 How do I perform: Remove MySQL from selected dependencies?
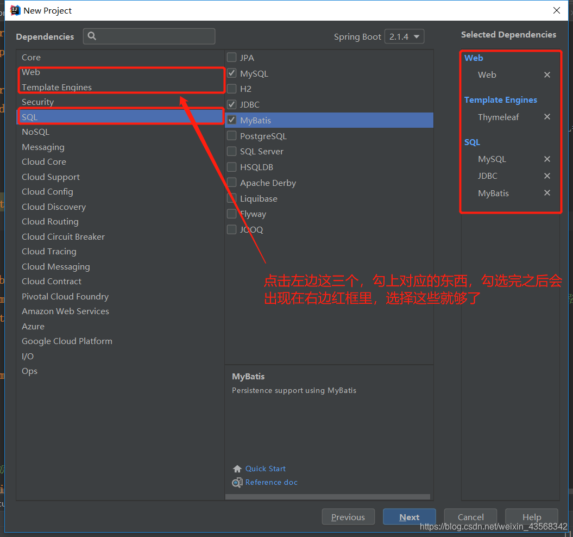(547, 159)
